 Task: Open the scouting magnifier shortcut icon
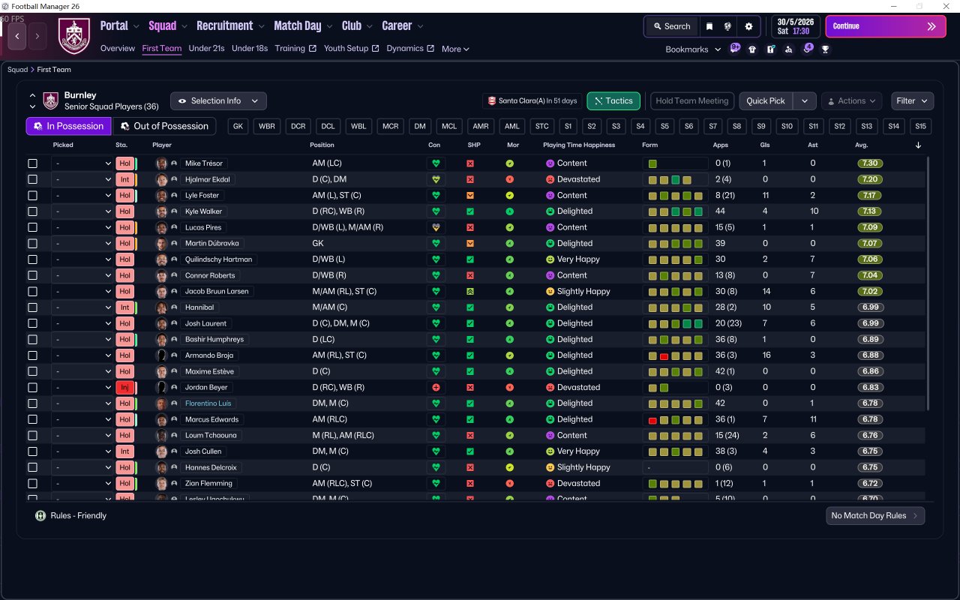[788, 49]
